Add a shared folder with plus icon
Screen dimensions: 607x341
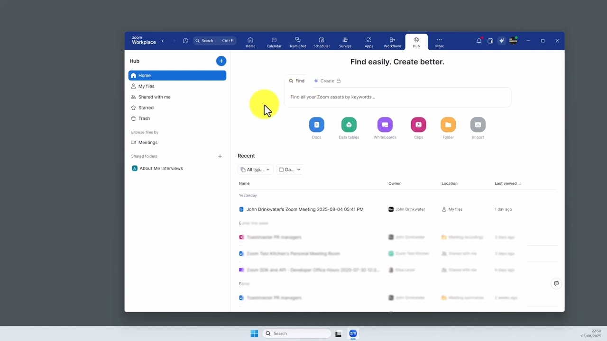[x=220, y=156]
